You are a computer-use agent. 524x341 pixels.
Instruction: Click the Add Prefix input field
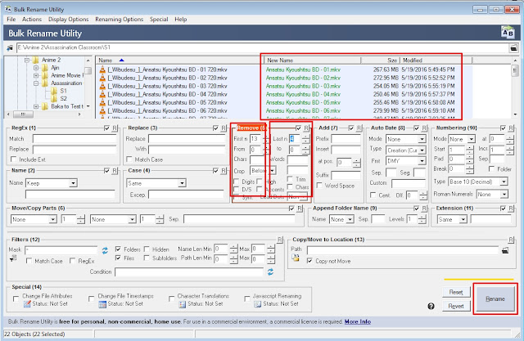[x=346, y=138]
